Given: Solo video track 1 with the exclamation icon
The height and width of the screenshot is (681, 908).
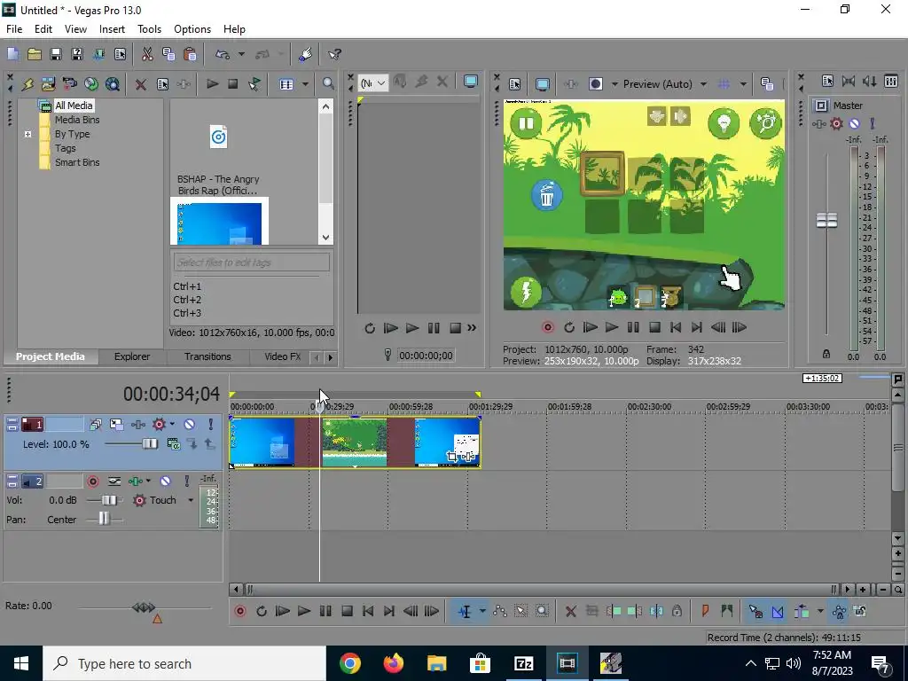Looking at the screenshot, I should tap(211, 425).
